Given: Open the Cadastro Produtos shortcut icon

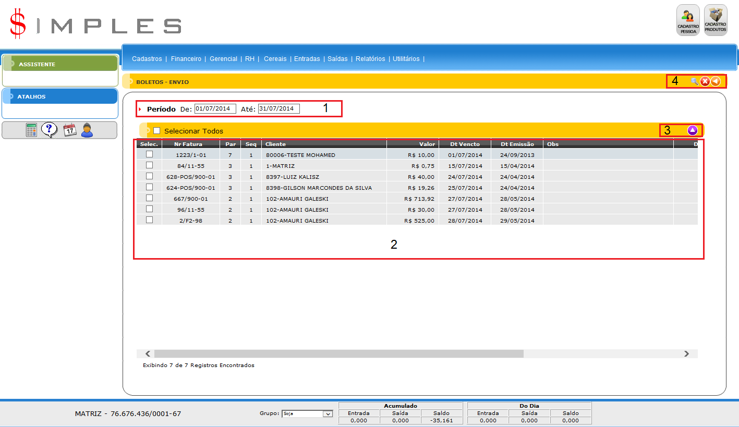Looking at the screenshot, I should [715, 20].
